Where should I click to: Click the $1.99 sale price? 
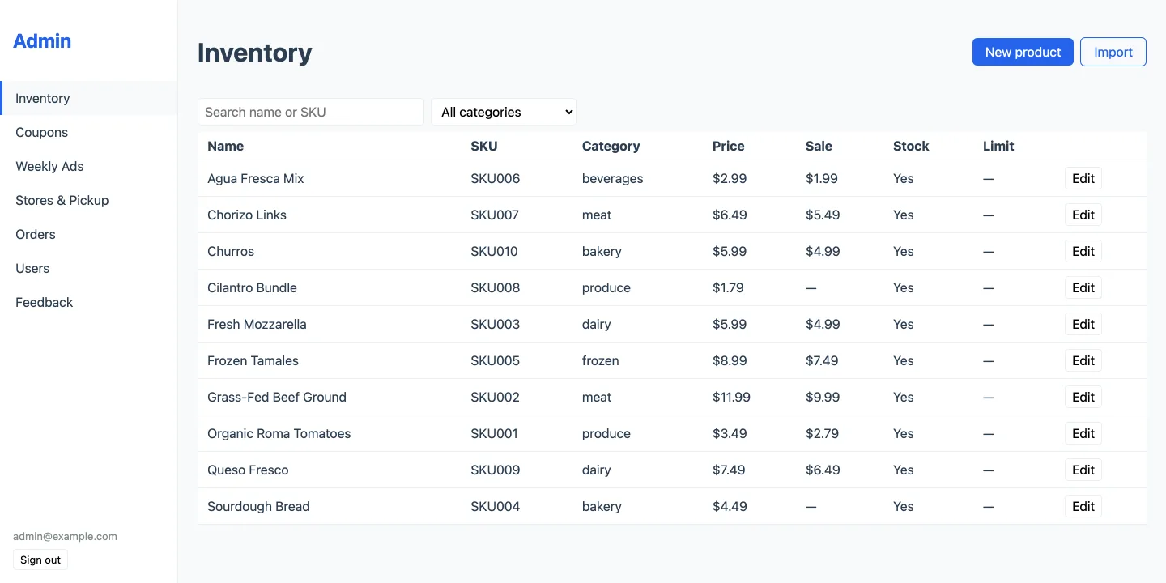[822, 178]
